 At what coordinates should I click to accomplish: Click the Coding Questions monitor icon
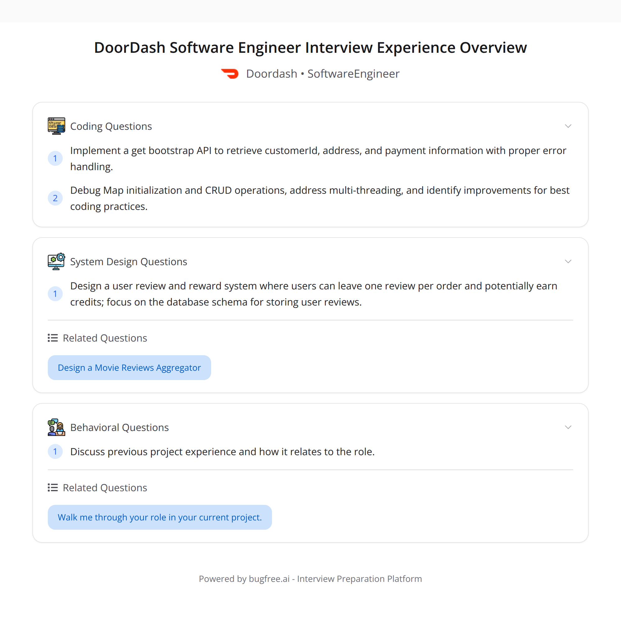56,126
